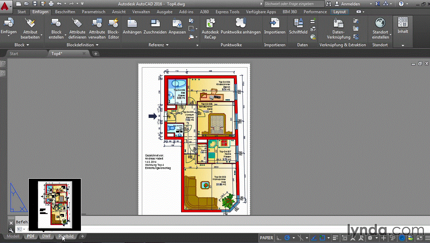Click the Einfügen block insert icon

coord(8,23)
